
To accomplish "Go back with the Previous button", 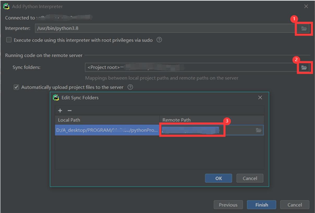I will pyautogui.click(x=228, y=205).
